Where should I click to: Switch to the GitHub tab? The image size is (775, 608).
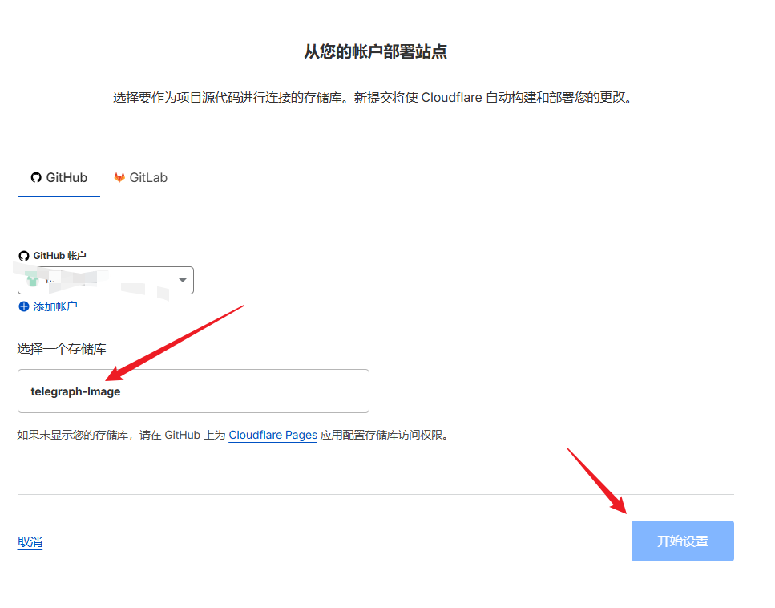pos(59,177)
